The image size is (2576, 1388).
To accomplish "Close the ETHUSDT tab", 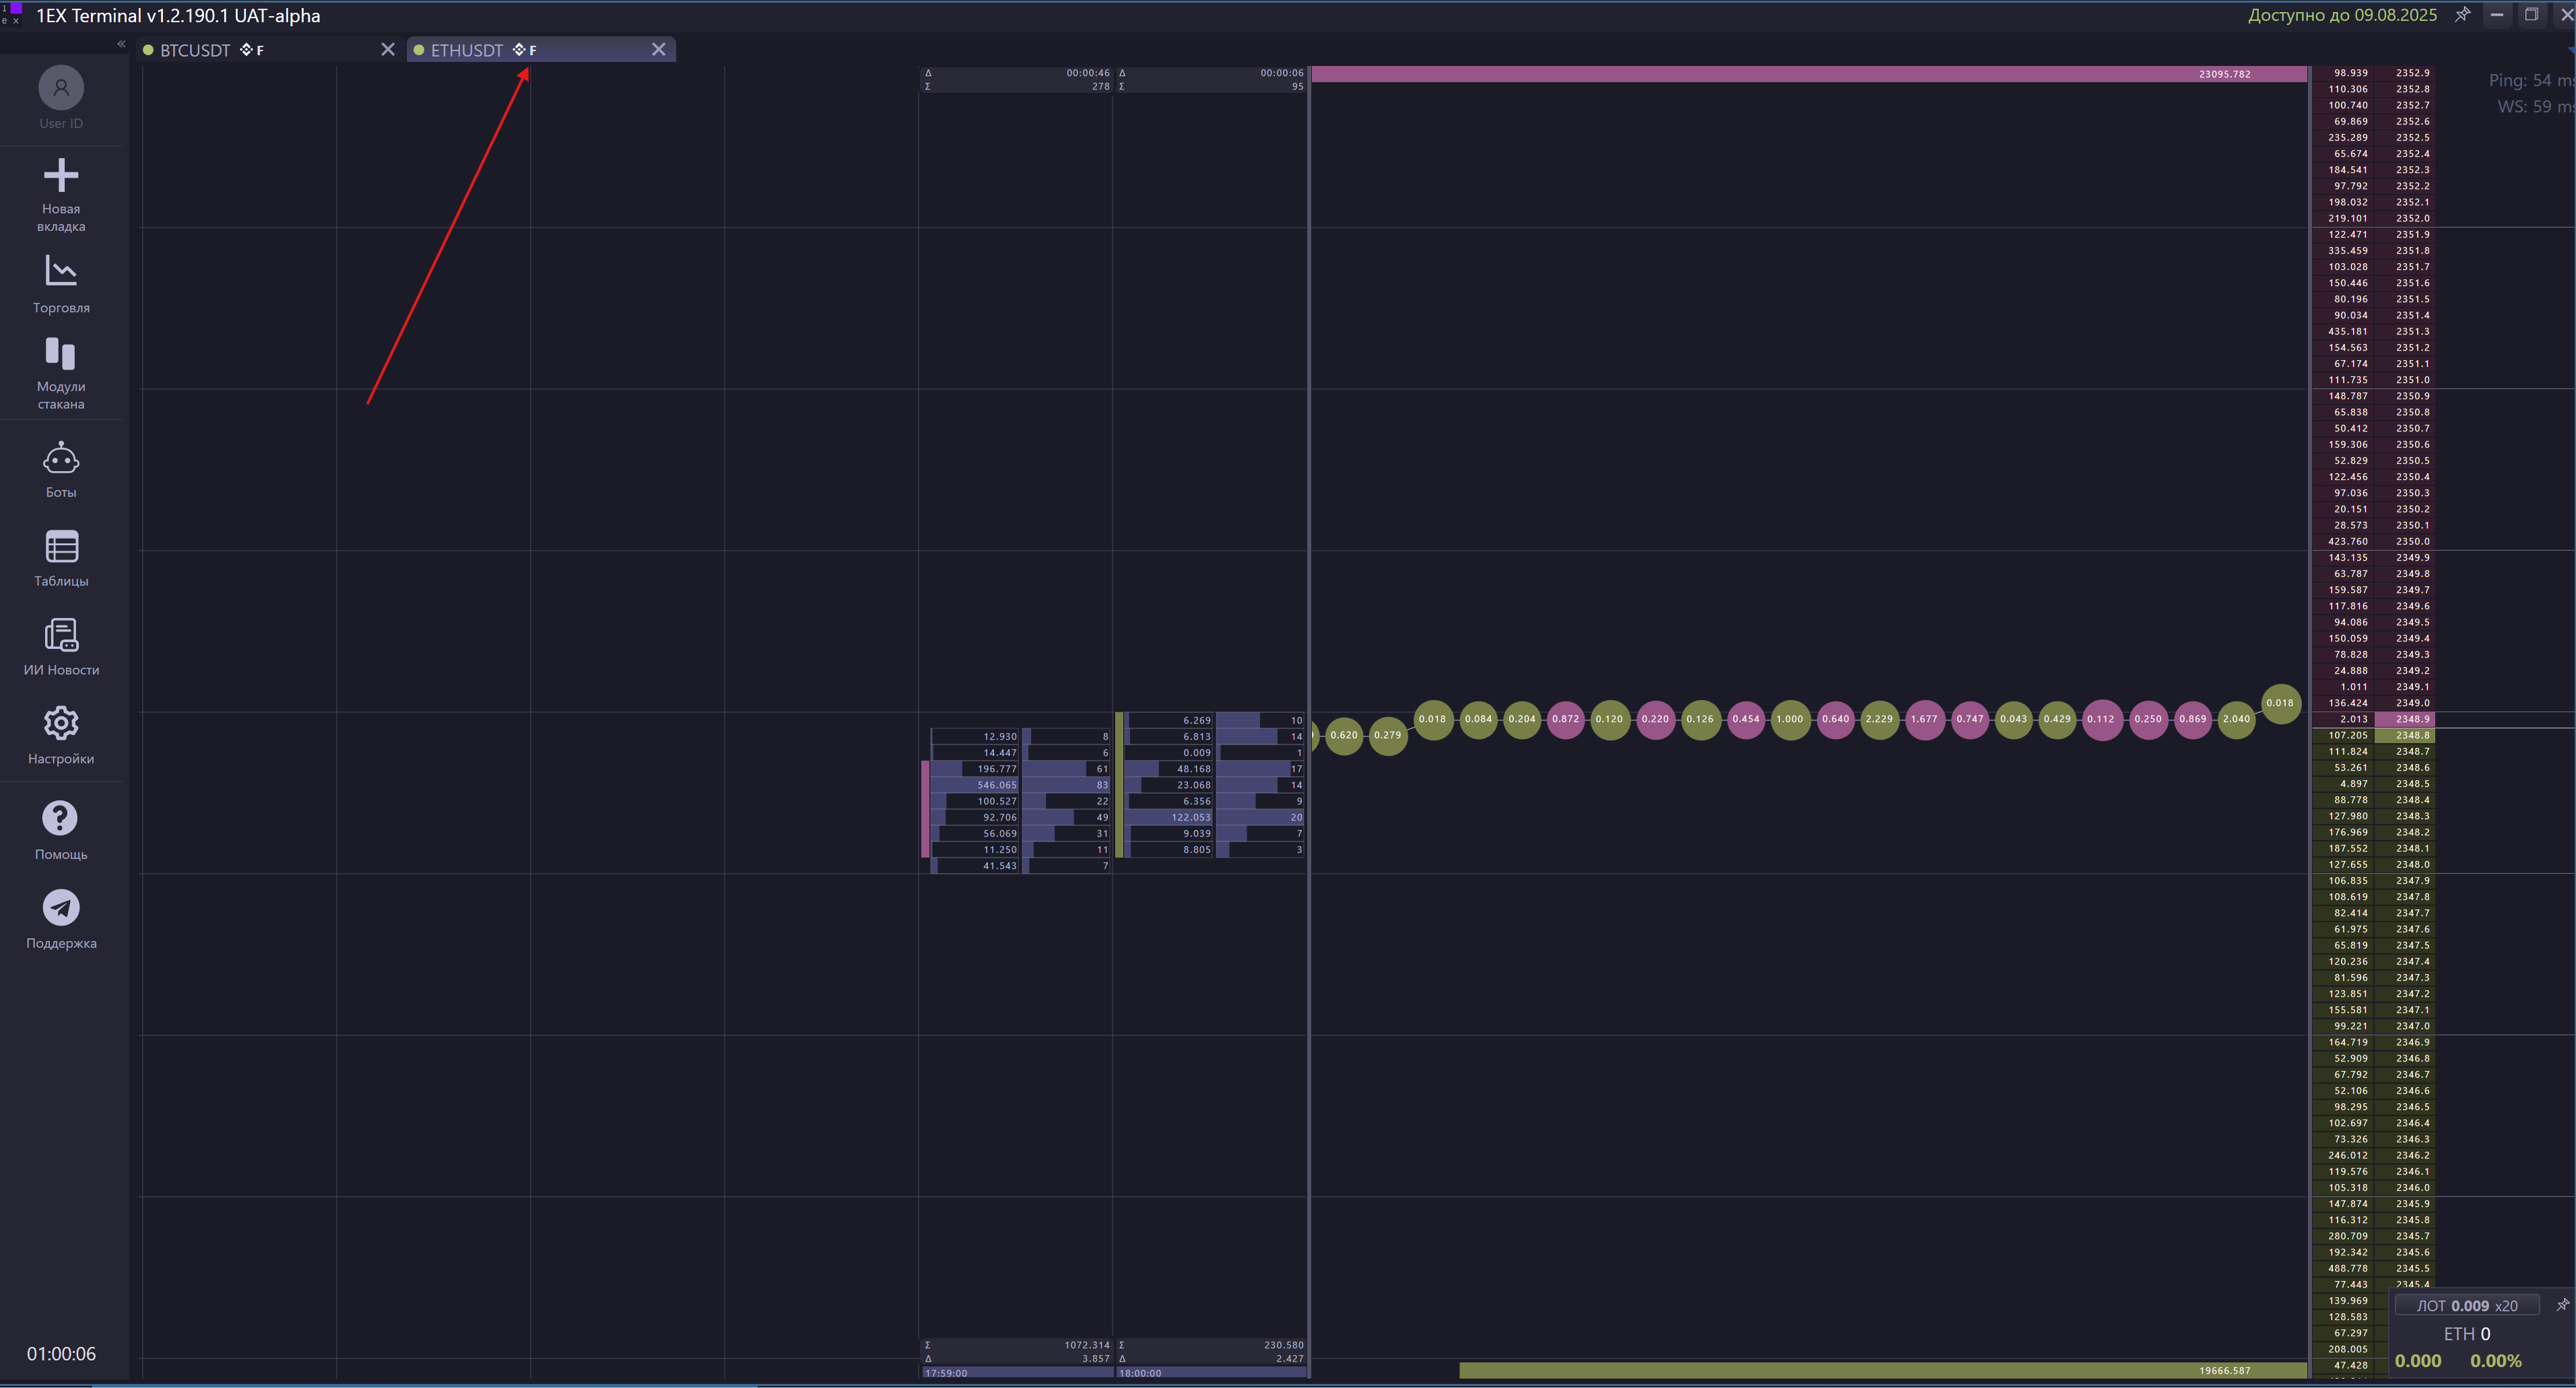I will click(x=658, y=50).
